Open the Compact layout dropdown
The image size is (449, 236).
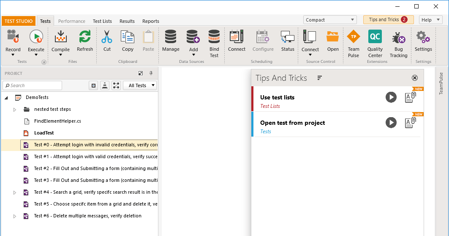click(330, 20)
